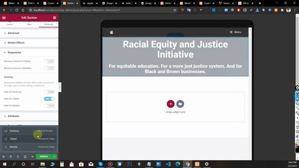
Task: Open Photoshop from taskbar
Action: (x=129, y=164)
